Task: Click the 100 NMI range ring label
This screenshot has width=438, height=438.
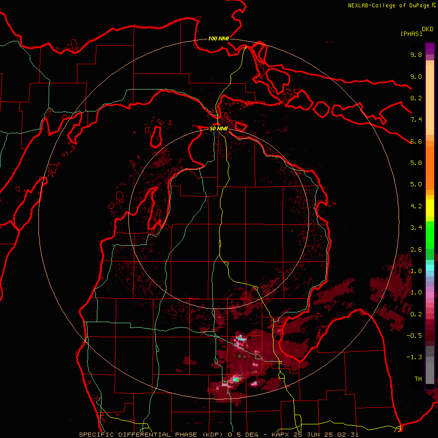Action: point(219,38)
